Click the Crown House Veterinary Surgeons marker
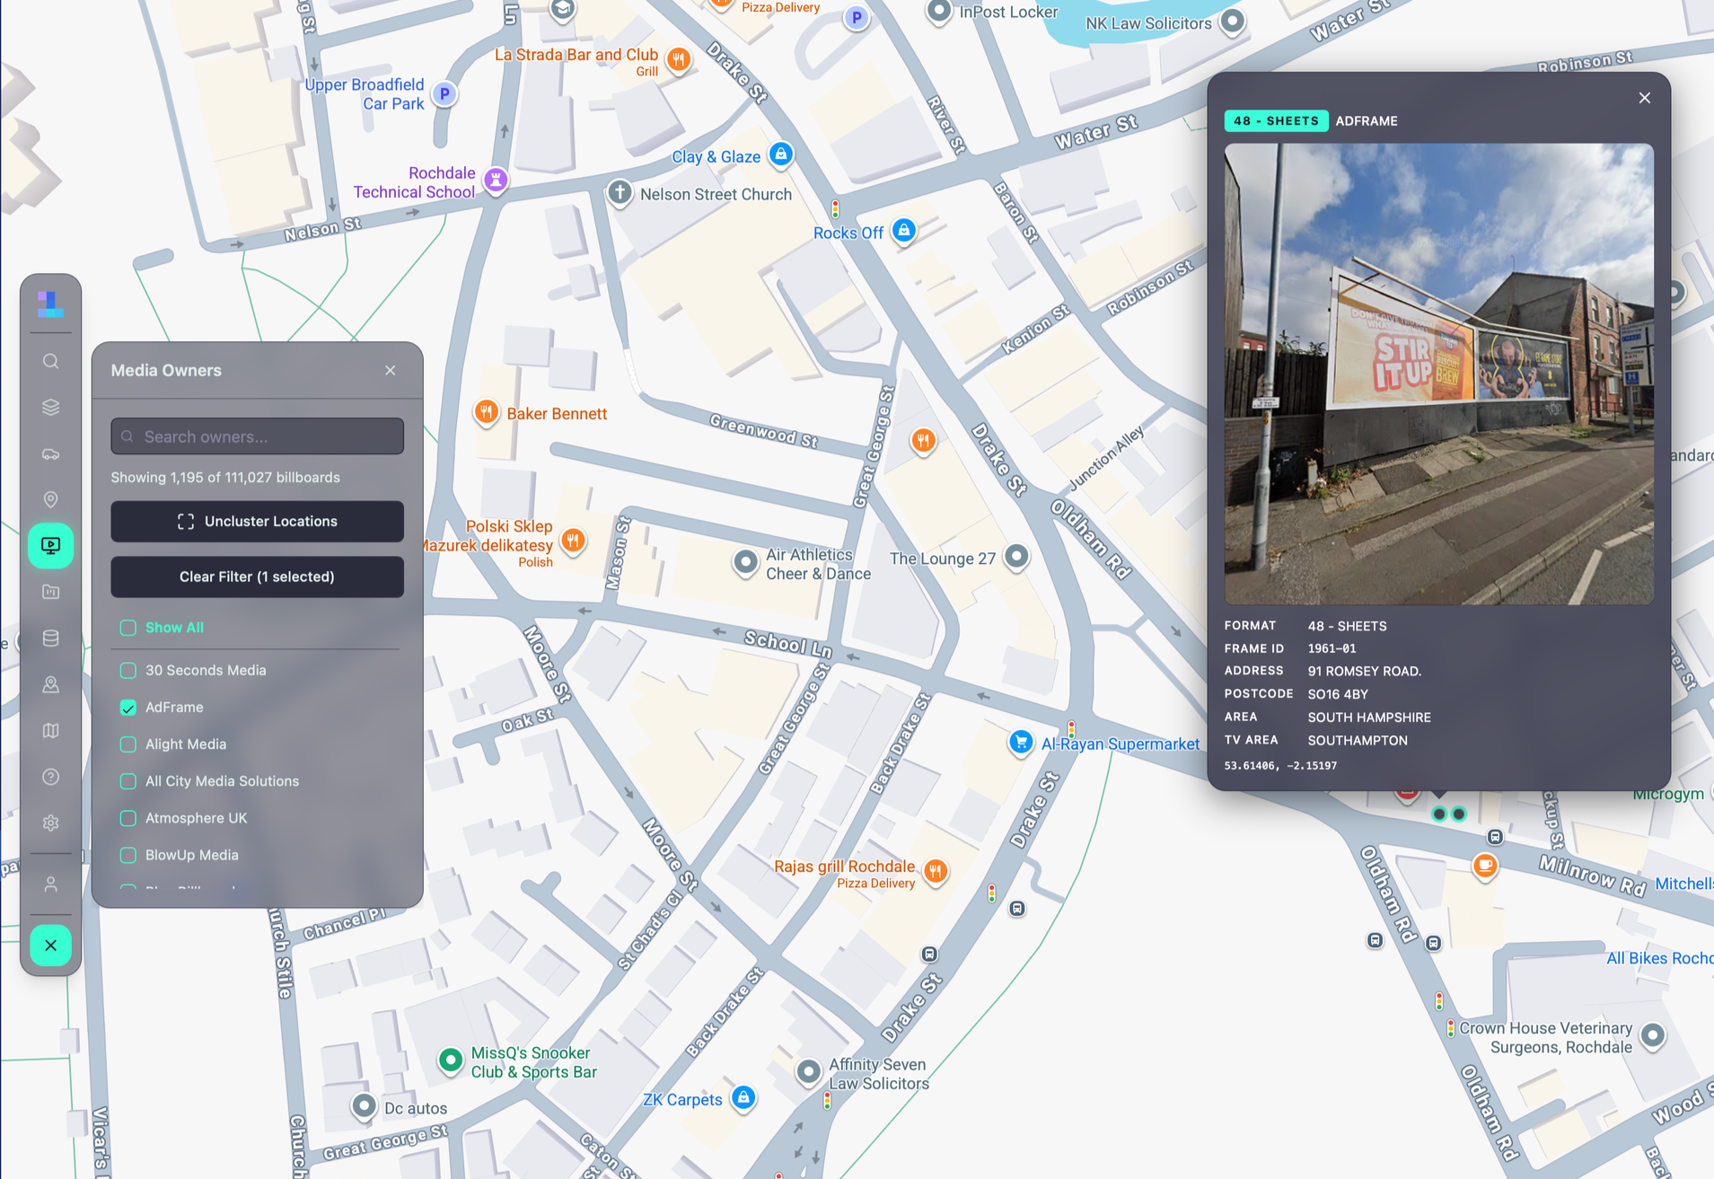The height and width of the screenshot is (1179, 1714). [x=1653, y=1035]
